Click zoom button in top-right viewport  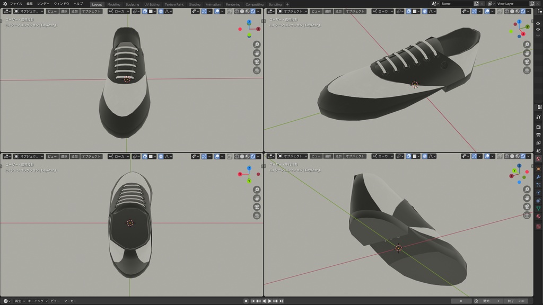527,44
